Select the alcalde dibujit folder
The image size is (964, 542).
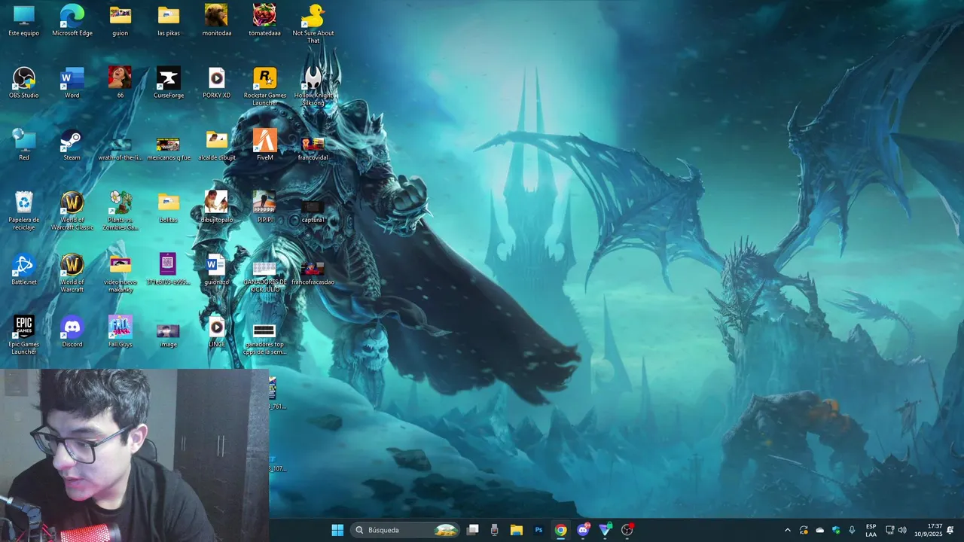[217, 145]
